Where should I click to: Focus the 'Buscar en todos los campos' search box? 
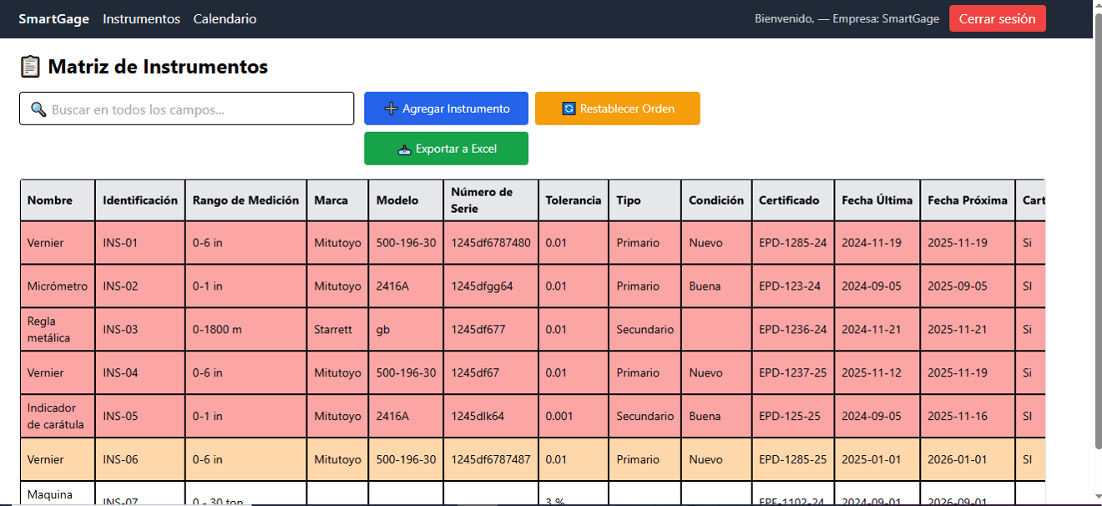(x=200, y=109)
